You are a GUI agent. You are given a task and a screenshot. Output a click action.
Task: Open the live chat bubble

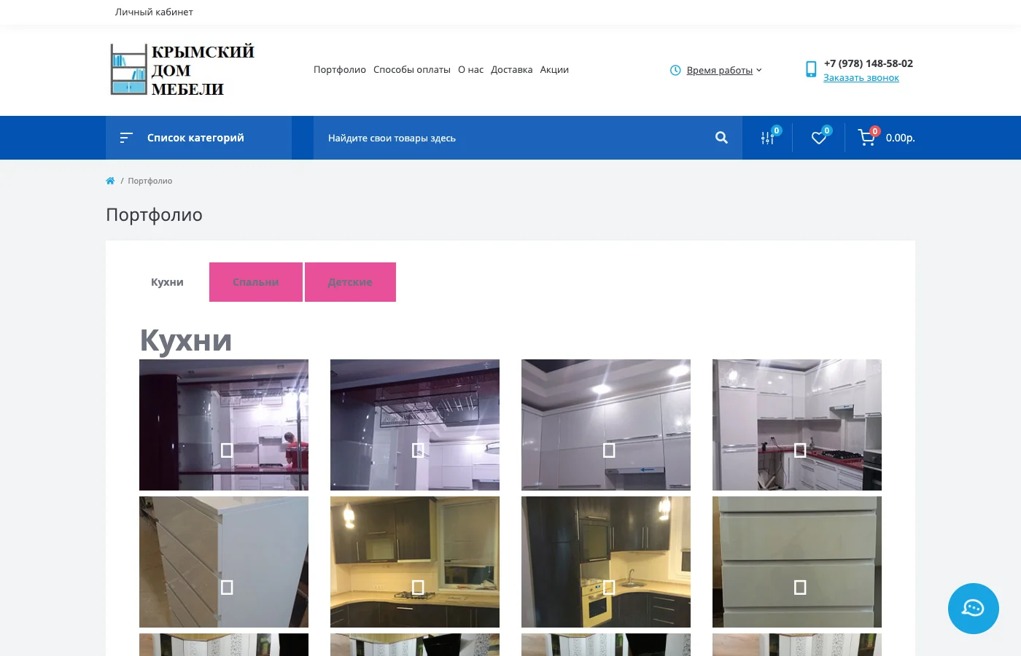973,609
